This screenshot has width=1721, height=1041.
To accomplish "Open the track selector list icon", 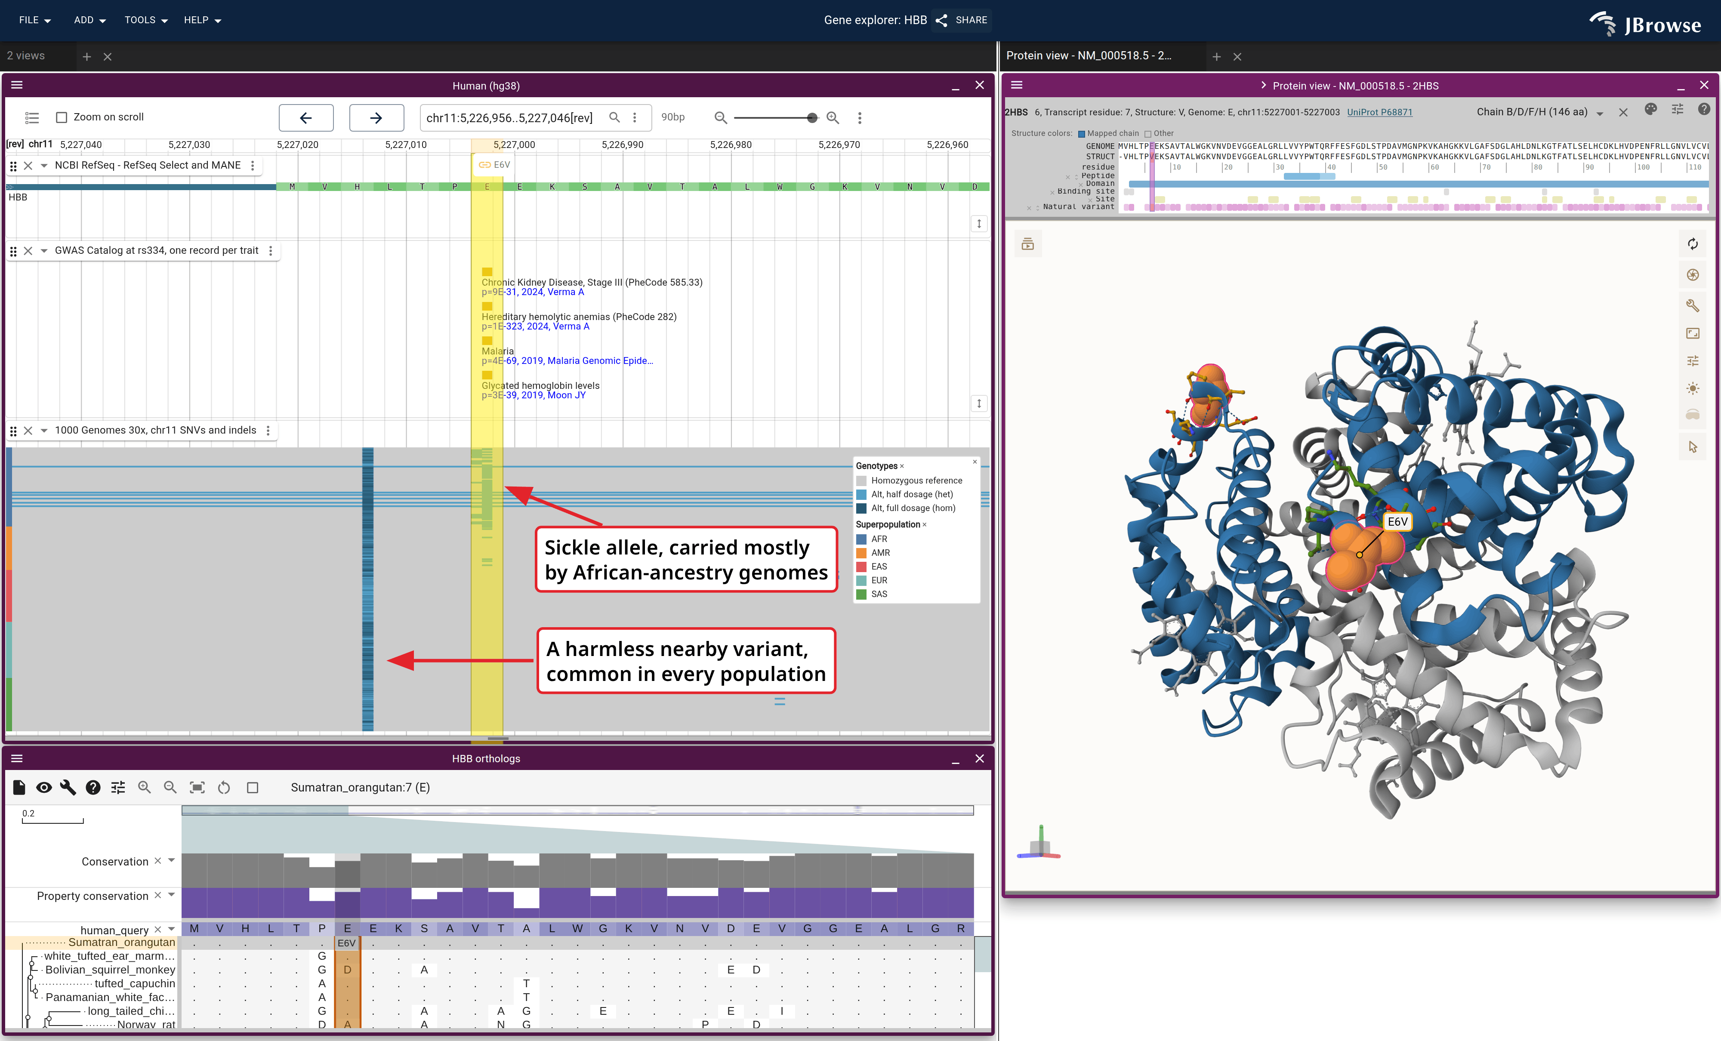I will click(x=32, y=117).
